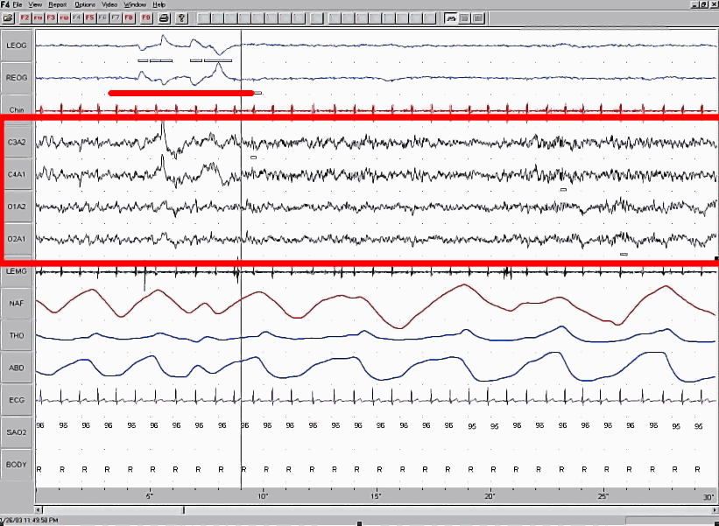This screenshot has width=719, height=526.
Task: Open context help via the question mark icon
Action: coord(180,18)
